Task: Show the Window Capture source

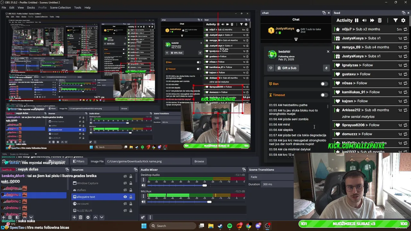Action: tap(125, 183)
